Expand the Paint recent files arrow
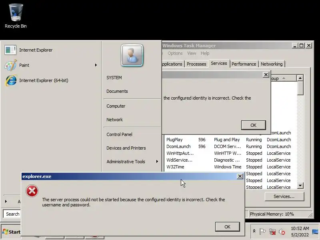This screenshot has height=240, width=320. (96, 65)
